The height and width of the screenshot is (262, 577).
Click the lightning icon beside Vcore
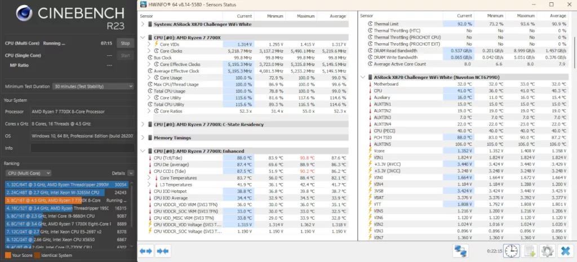370,150
